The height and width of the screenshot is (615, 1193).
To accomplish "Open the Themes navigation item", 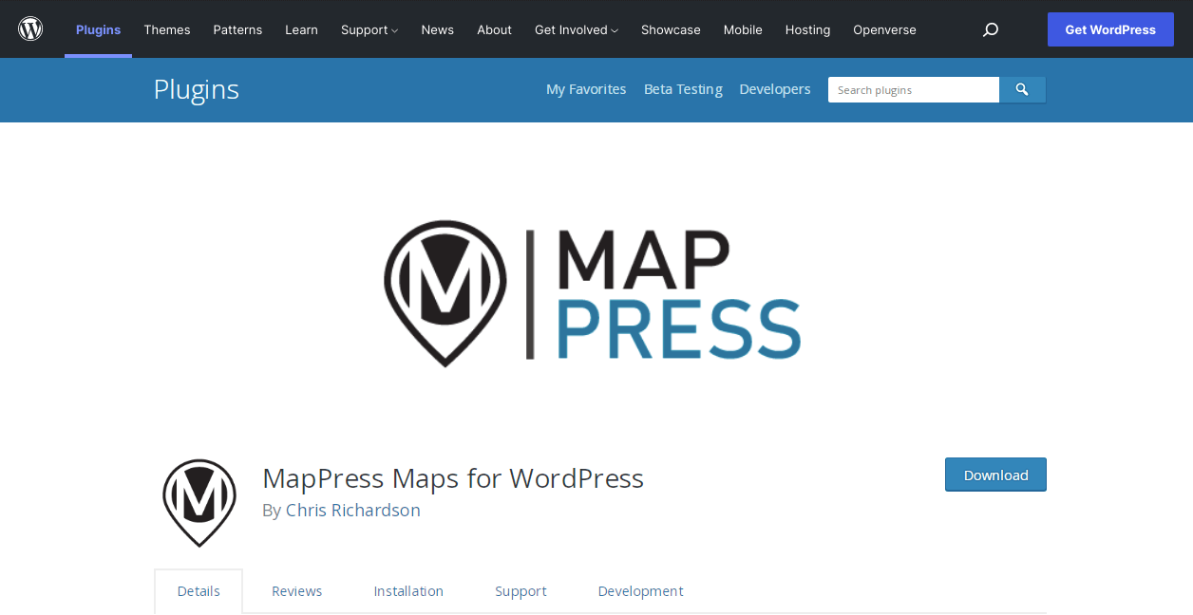I will [x=167, y=29].
